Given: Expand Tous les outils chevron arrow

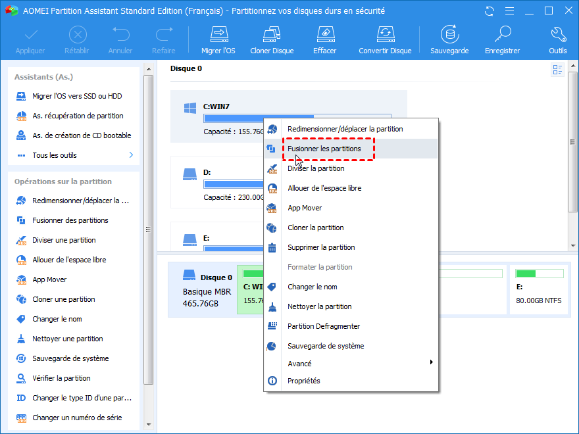Looking at the screenshot, I should point(131,155).
